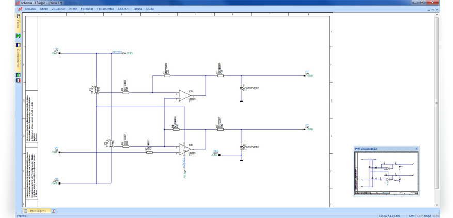Open the Arquivo menu
453x218 pixels.
pyautogui.click(x=30, y=9)
